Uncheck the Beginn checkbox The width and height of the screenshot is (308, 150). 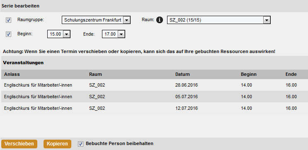8,34
